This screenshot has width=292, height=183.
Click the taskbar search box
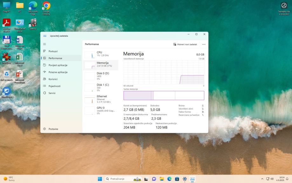(x=119, y=179)
